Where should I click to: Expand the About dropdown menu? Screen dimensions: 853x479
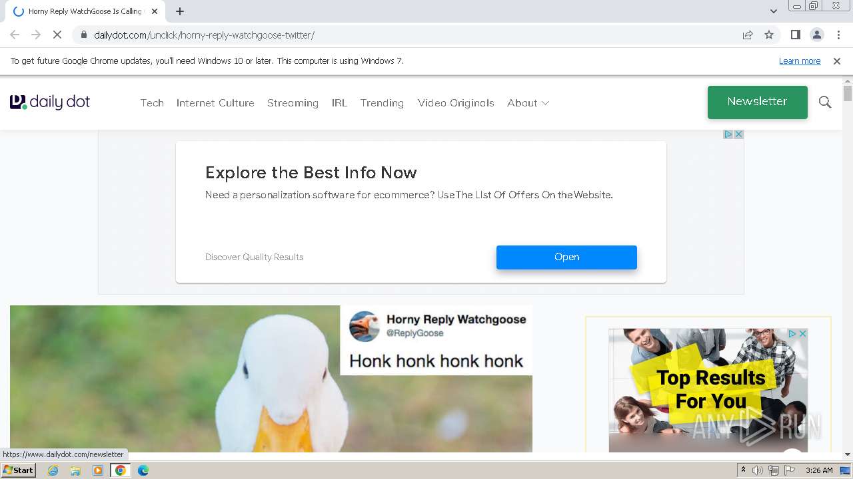[x=528, y=102]
